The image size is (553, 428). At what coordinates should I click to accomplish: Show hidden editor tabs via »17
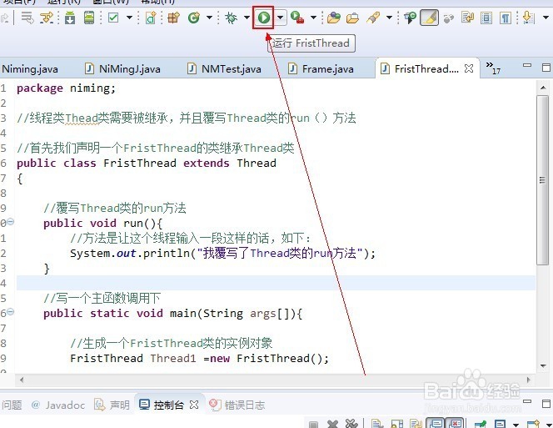493,68
